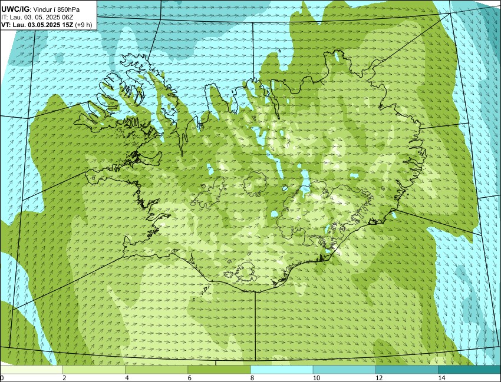Viewport: 501px width, 382px height.
Task: Click the legend value '12'
Action: point(379,378)
